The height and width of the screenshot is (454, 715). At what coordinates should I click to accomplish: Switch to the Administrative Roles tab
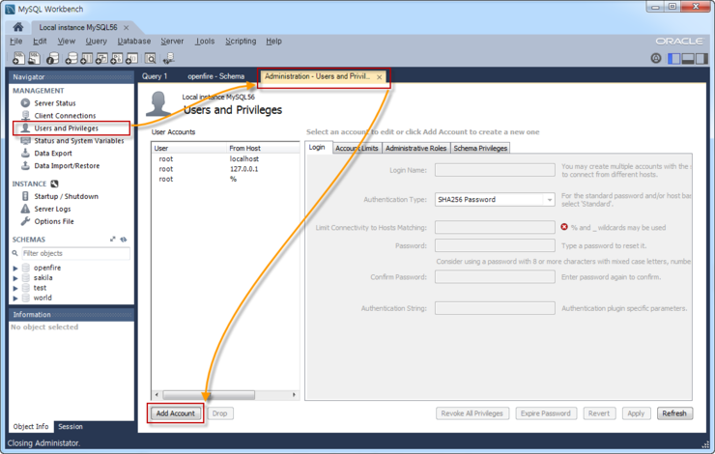coord(415,148)
